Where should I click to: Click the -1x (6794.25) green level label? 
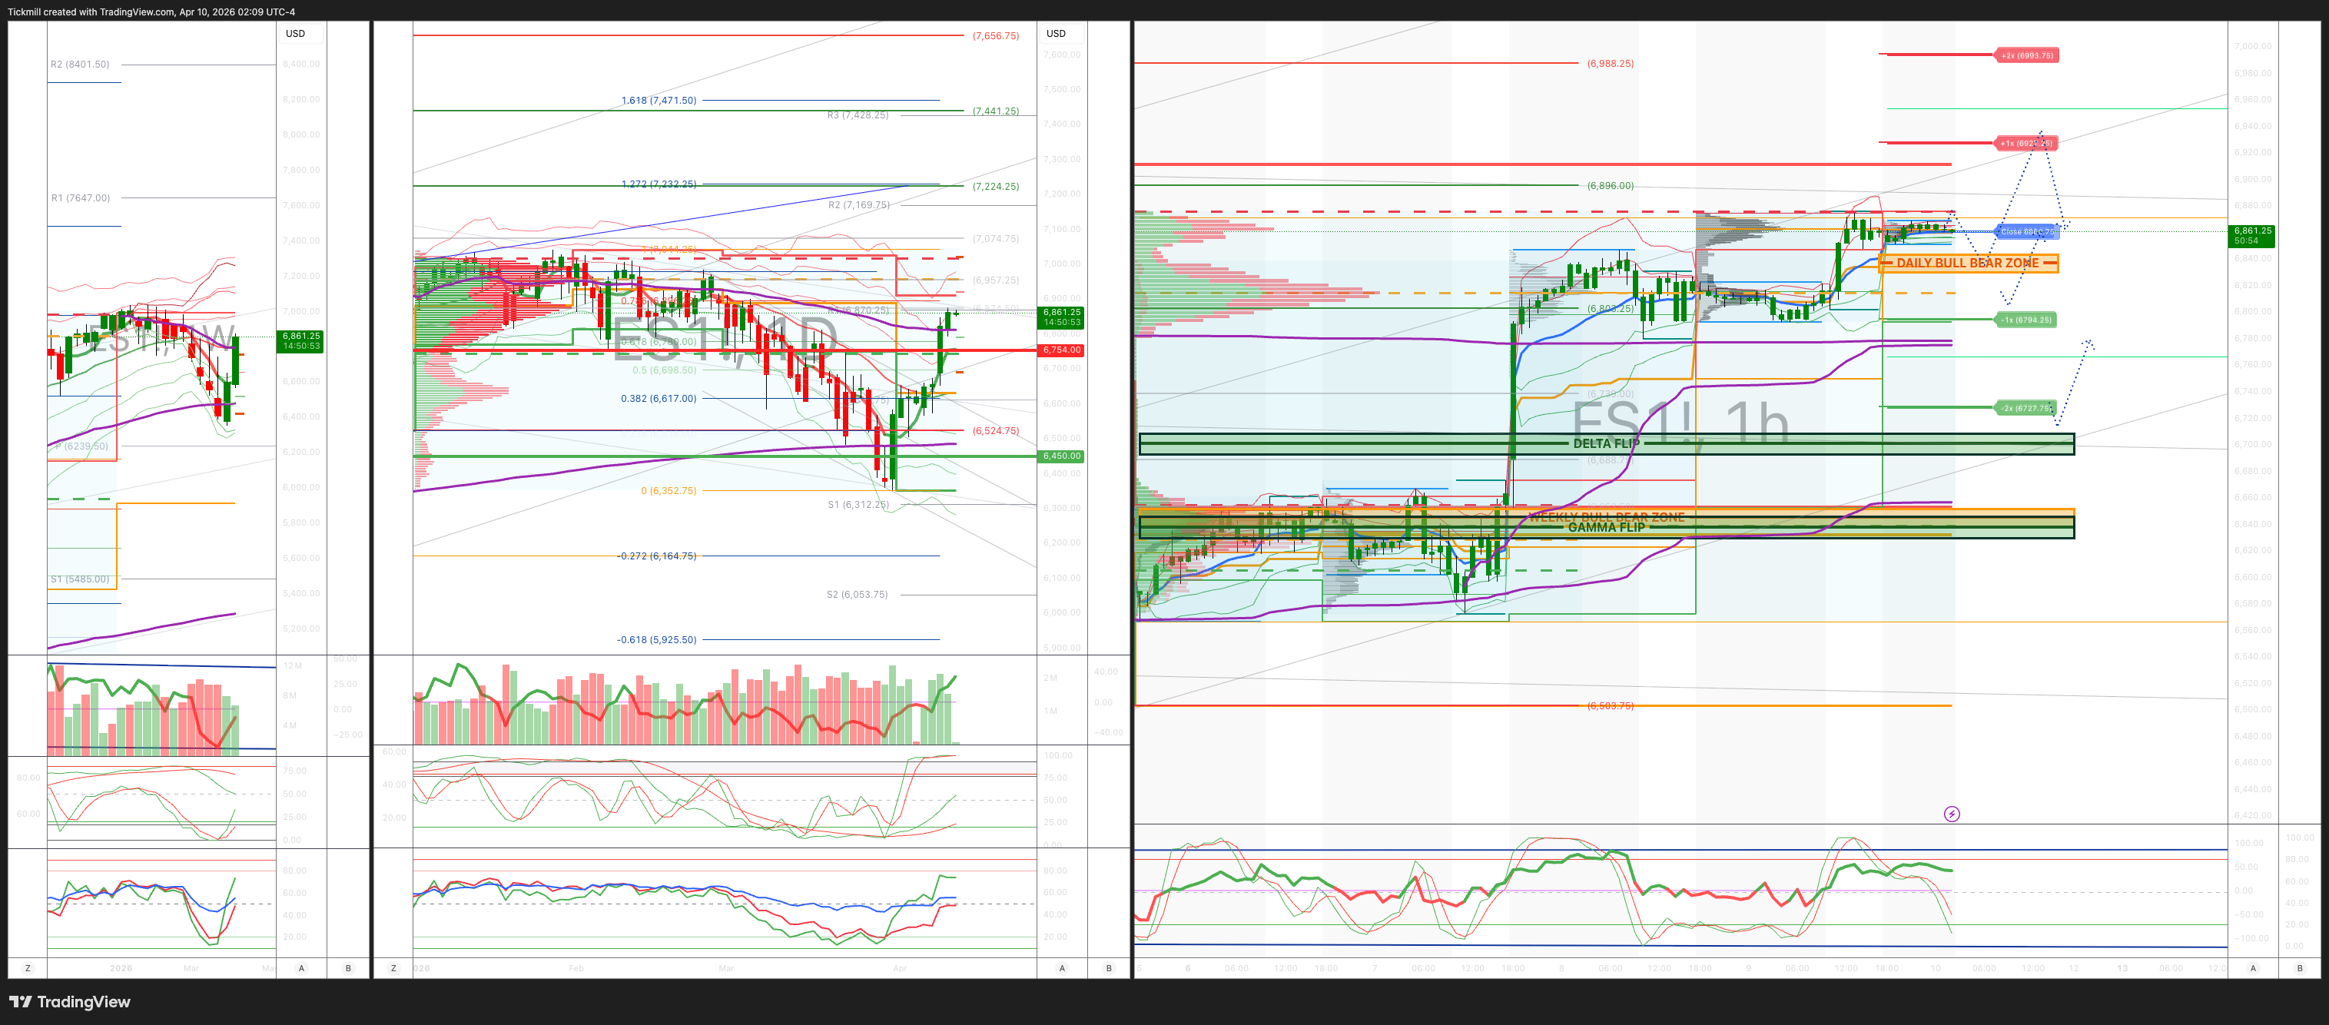[2025, 320]
